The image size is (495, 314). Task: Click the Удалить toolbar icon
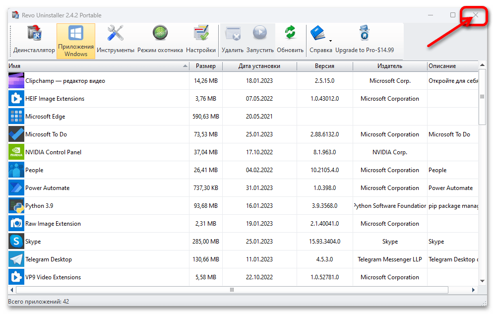(x=233, y=33)
